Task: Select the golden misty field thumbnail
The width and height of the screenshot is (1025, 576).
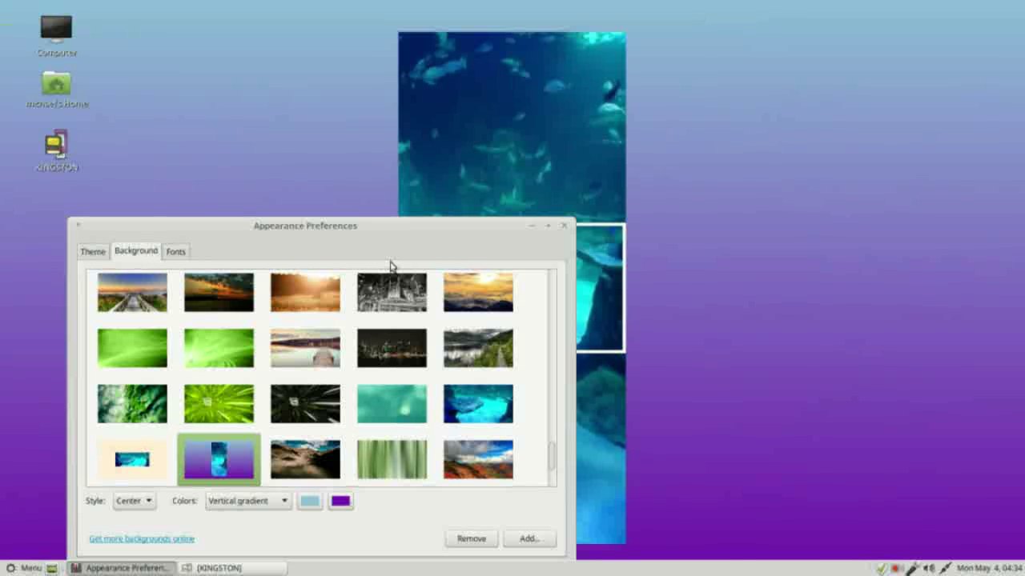Action: coord(305,292)
